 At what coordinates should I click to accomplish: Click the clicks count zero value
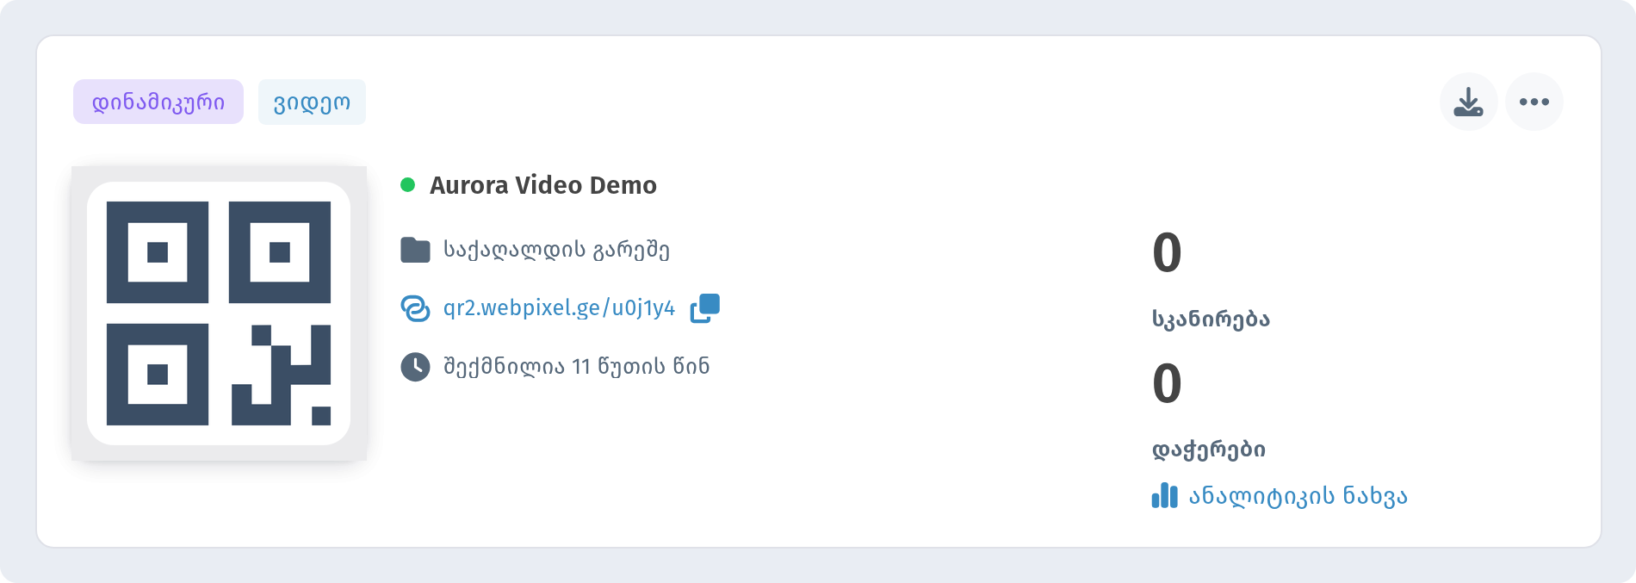pos(1167,383)
